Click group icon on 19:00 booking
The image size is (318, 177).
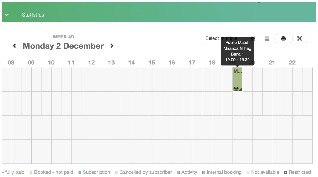[236, 88]
